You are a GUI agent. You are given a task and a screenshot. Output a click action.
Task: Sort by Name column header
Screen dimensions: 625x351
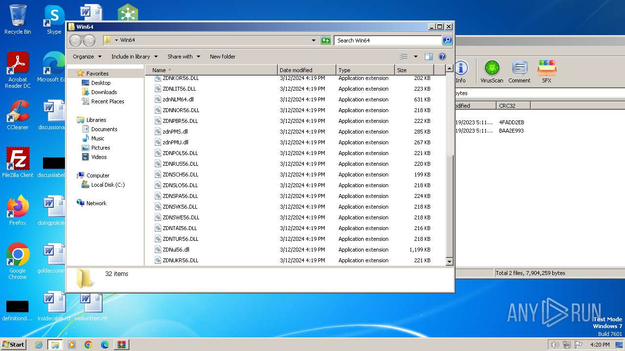[211, 70]
